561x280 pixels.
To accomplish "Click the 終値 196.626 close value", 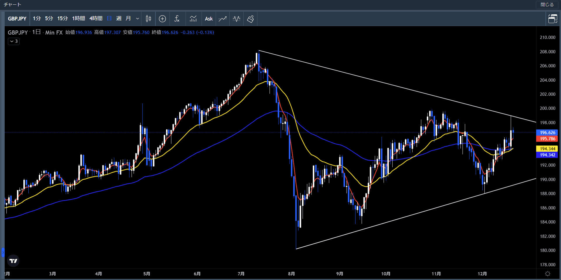I will click(165, 32).
